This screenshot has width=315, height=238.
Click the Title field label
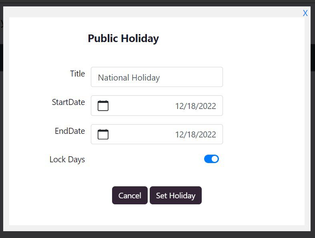coord(77,74)
